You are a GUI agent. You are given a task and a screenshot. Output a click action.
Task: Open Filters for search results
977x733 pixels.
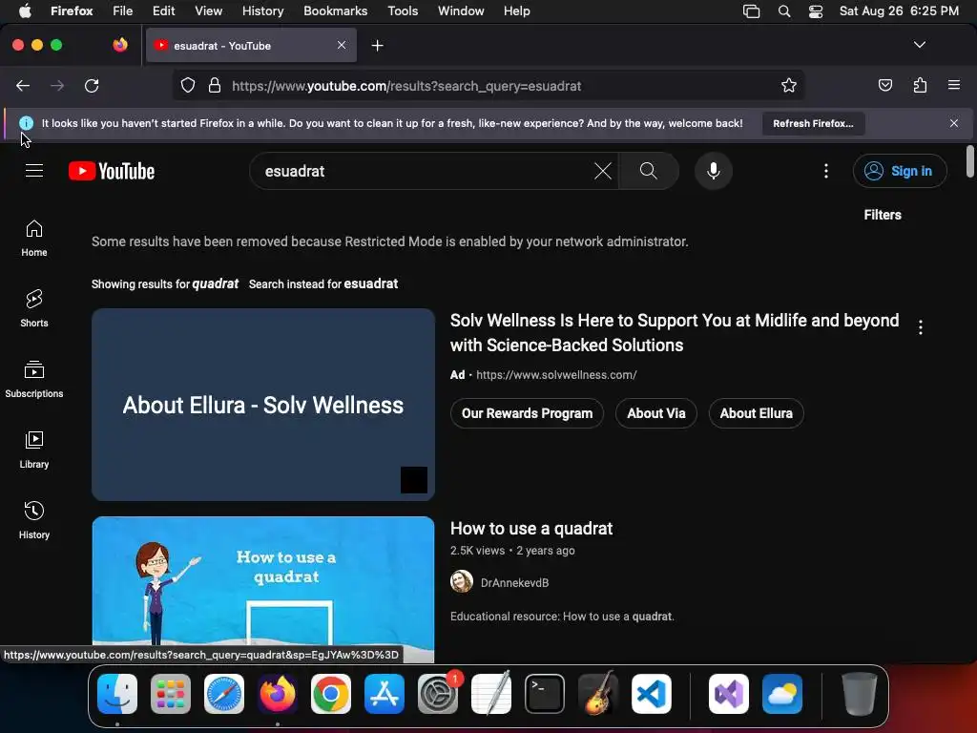[x=883, y=215]
